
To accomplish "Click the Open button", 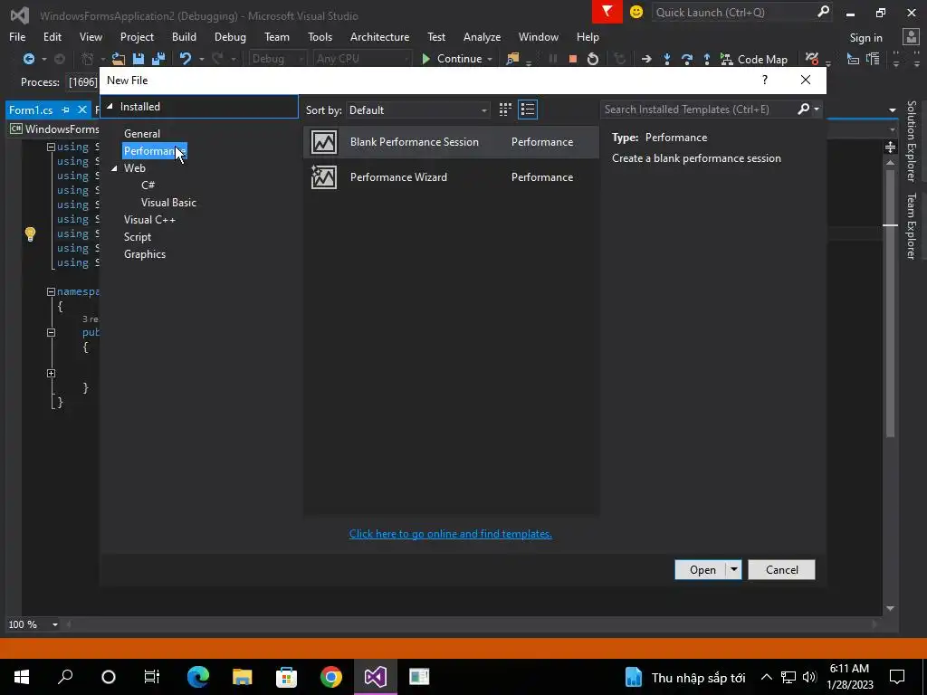I will (x=702, y=570).
